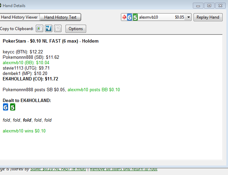
Task: Click the Copy to Clipboard label
Action: (17, 29)
